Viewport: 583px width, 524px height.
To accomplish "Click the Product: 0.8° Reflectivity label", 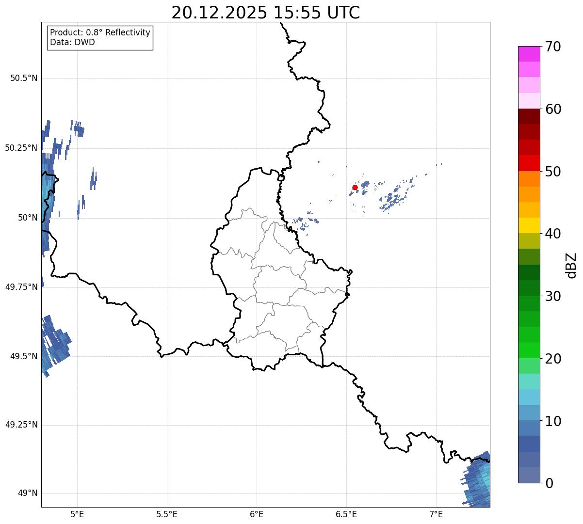I will (x=100, y=32).
